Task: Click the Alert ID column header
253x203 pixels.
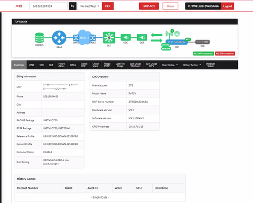Action: [x=93, y=188]
